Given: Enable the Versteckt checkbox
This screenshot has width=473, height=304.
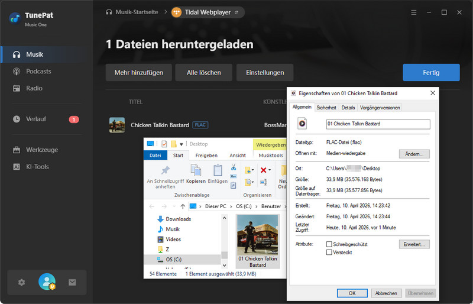Looking at the screenshot, I should [329, 253].
